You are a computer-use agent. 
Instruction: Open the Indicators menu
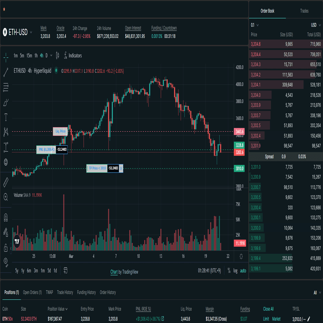point(73,56)
